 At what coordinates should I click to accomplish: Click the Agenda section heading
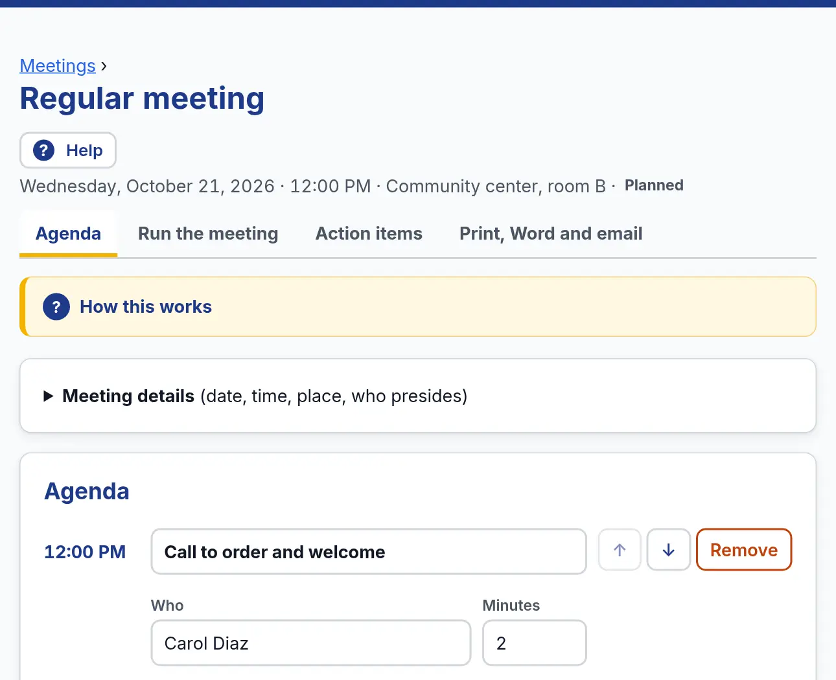coord(87,492)
